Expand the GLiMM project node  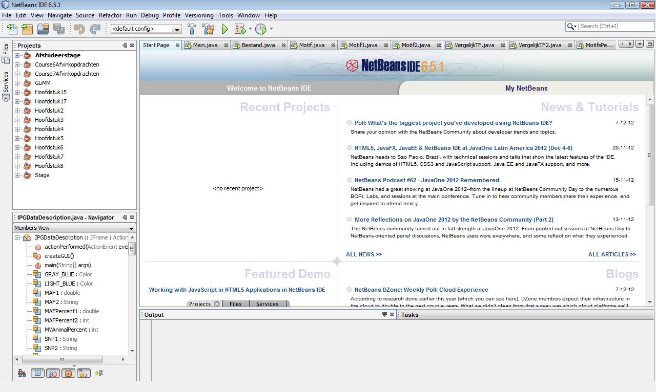click(17, 83)
